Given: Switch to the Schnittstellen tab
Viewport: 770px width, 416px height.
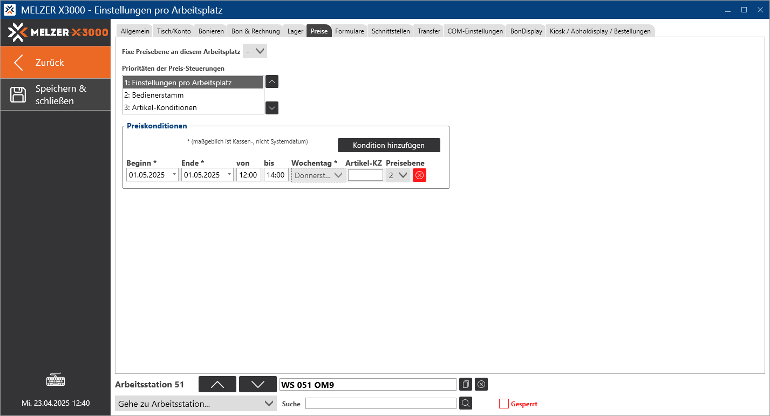Looking at the screenshot, I should [391, 31].
